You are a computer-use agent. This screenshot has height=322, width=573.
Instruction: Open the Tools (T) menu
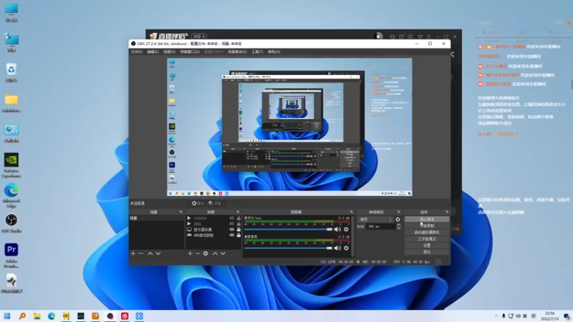coord(257,52)
